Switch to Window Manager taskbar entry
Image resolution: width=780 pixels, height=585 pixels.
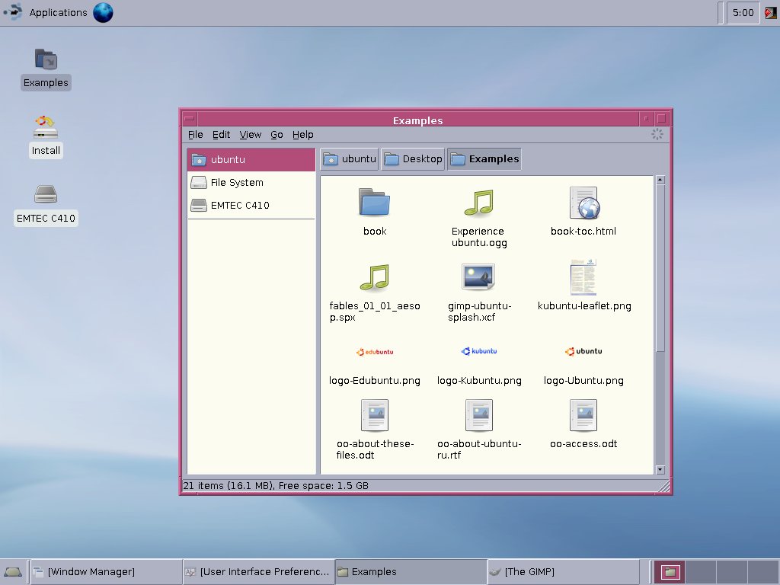105,572
